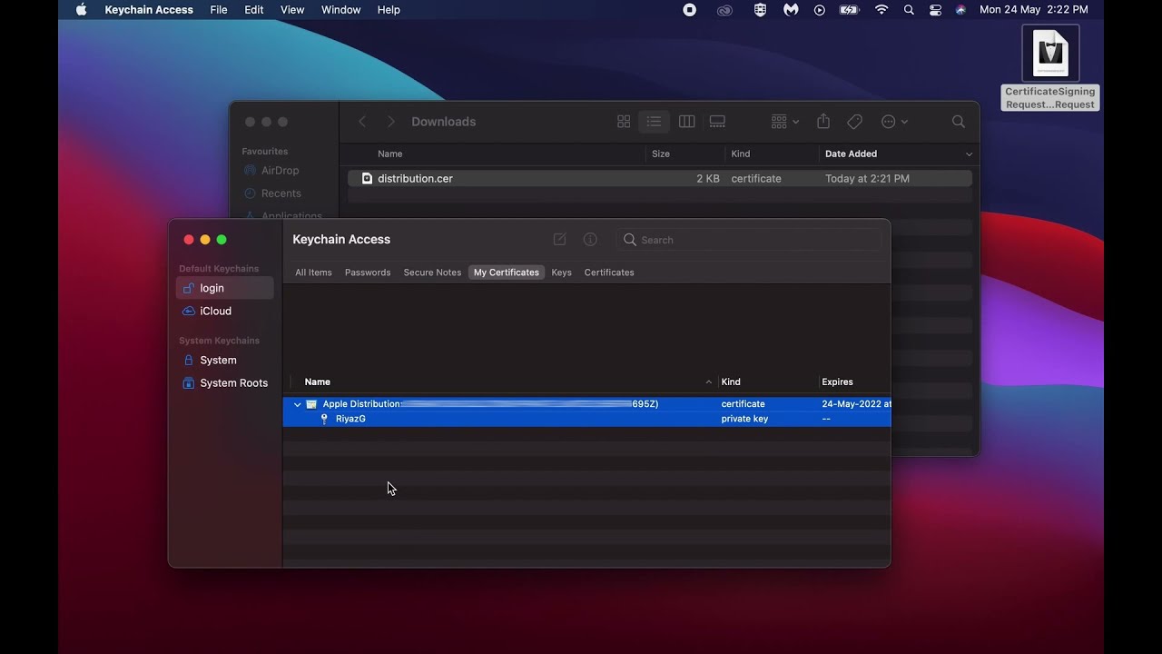This screenshot has height=654, width=1162.
Task: Minimize the Keychain Access window
Action: [x=205, y=240]
